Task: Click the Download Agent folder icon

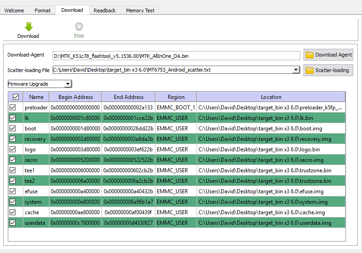Action: pyautogui.click(x=309, y=55)
